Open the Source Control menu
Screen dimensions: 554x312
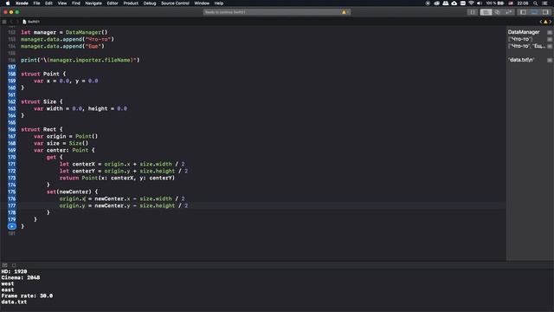175,3
